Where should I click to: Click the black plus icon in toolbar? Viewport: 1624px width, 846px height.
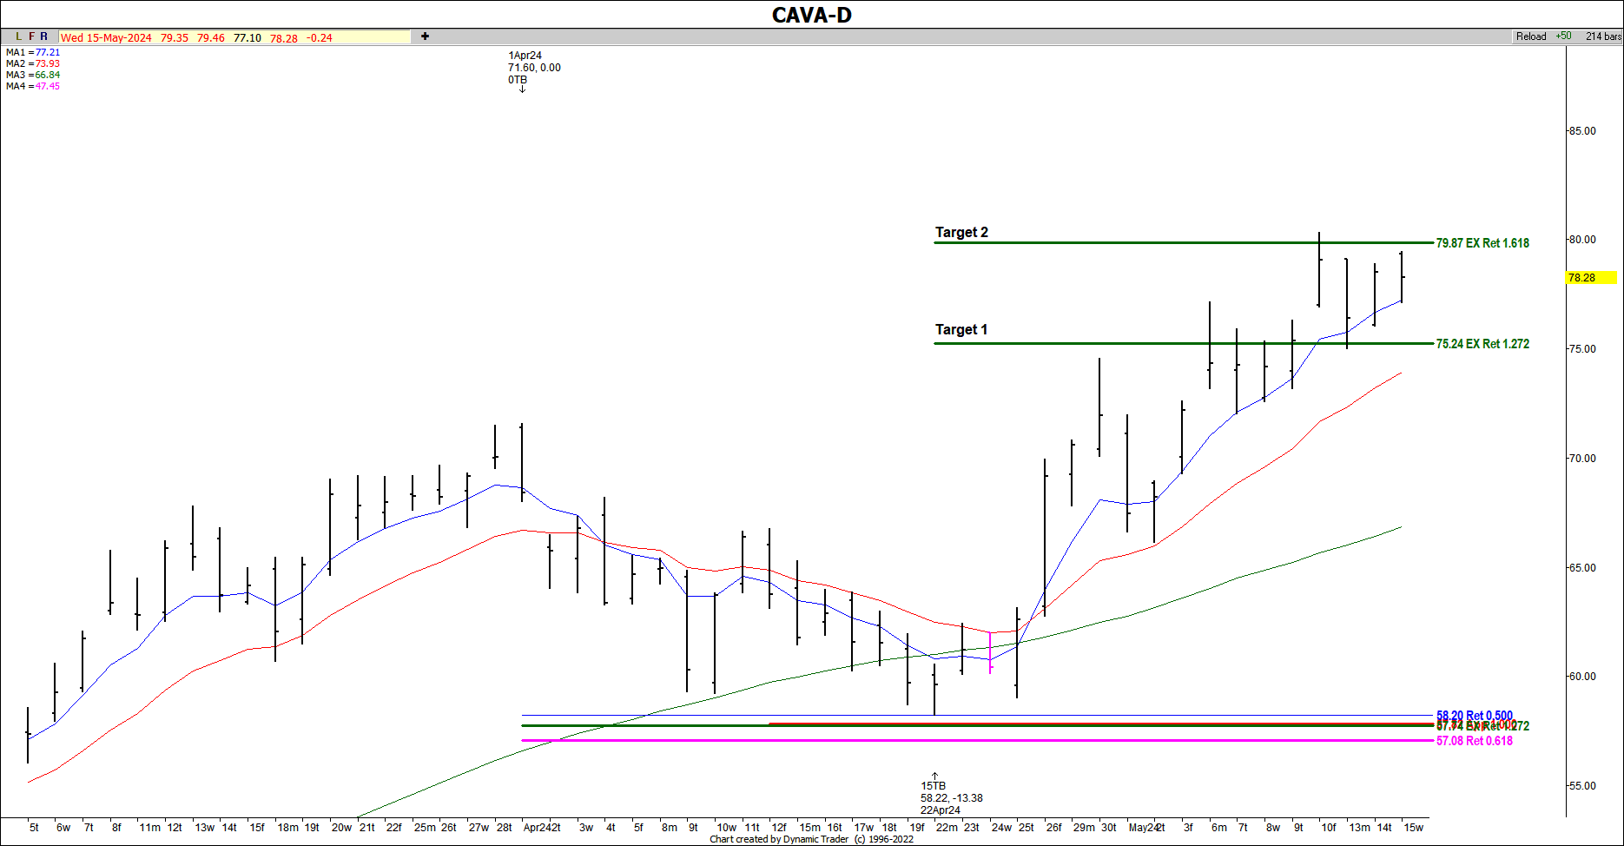point(425,36)
